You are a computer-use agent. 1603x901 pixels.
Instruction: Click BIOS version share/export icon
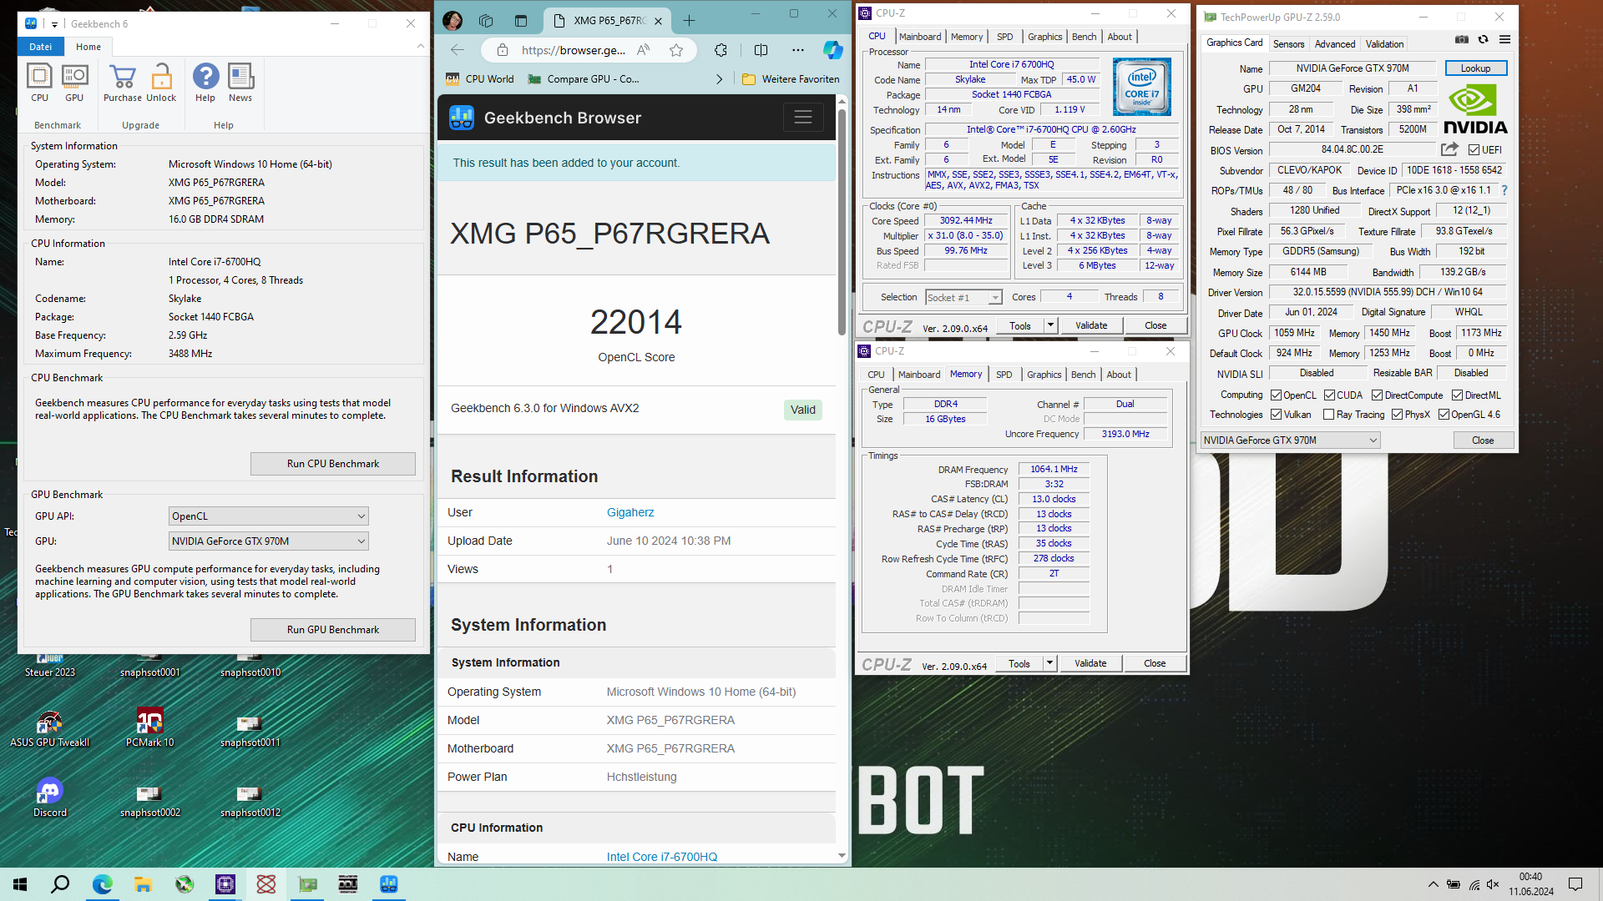point(1449,149)
